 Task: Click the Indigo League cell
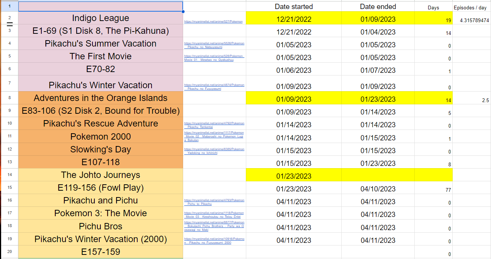101,18
